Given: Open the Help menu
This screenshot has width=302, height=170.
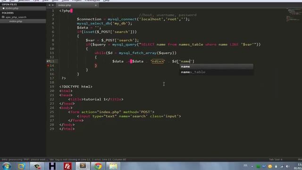Looking at the screenshot, I should (106, 0).
